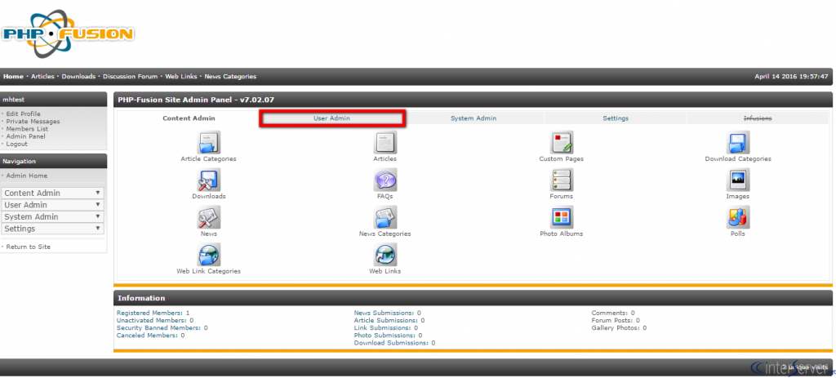Open Web Links in the top navigation bar

[180, 76]
